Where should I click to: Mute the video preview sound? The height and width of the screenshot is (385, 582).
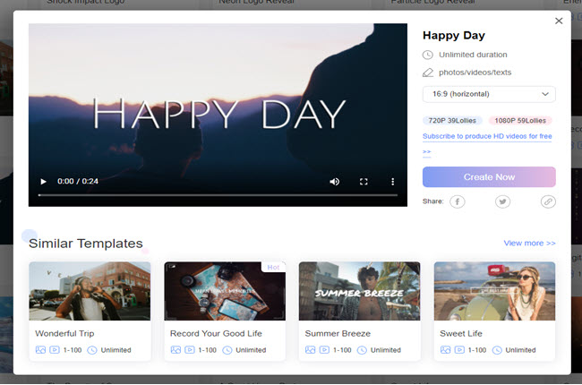coord(335,182)
